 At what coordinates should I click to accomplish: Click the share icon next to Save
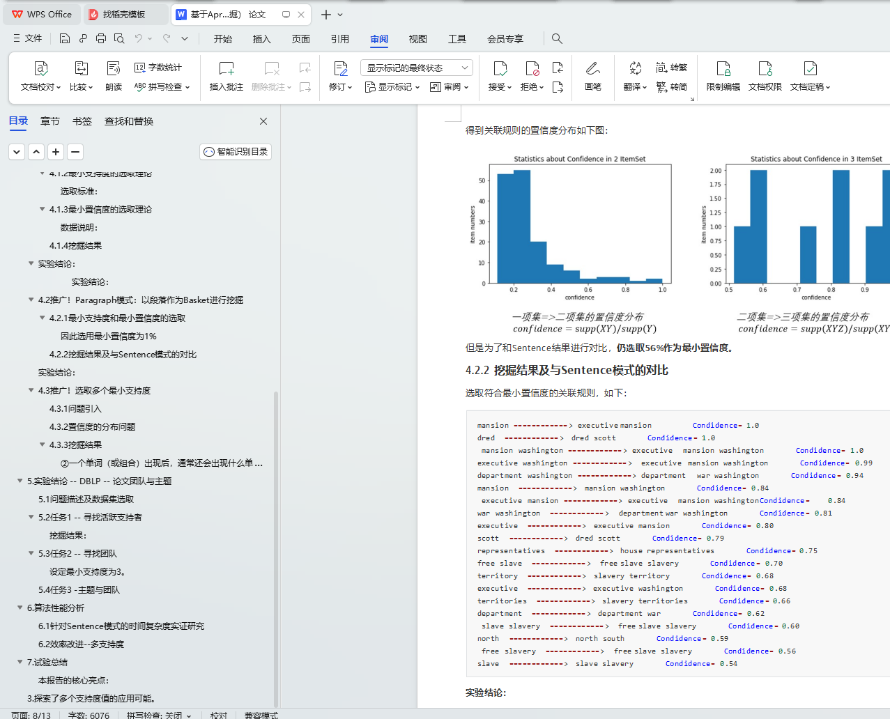coord(83,38)
